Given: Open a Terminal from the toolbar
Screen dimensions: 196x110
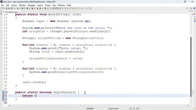Looking at the screenshot, I should pyautogui.click(x=12, y=8).
